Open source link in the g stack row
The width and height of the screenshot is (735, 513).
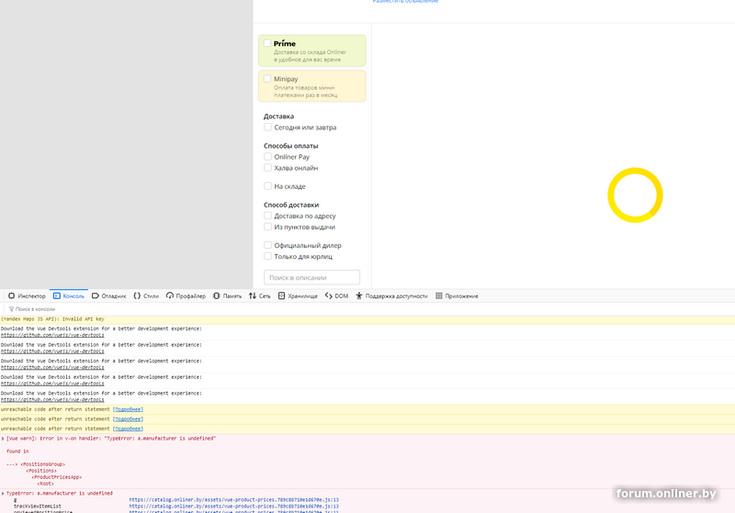234,500
